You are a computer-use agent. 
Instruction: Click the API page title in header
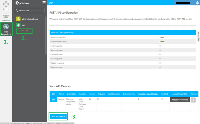[x=51, y=3]
